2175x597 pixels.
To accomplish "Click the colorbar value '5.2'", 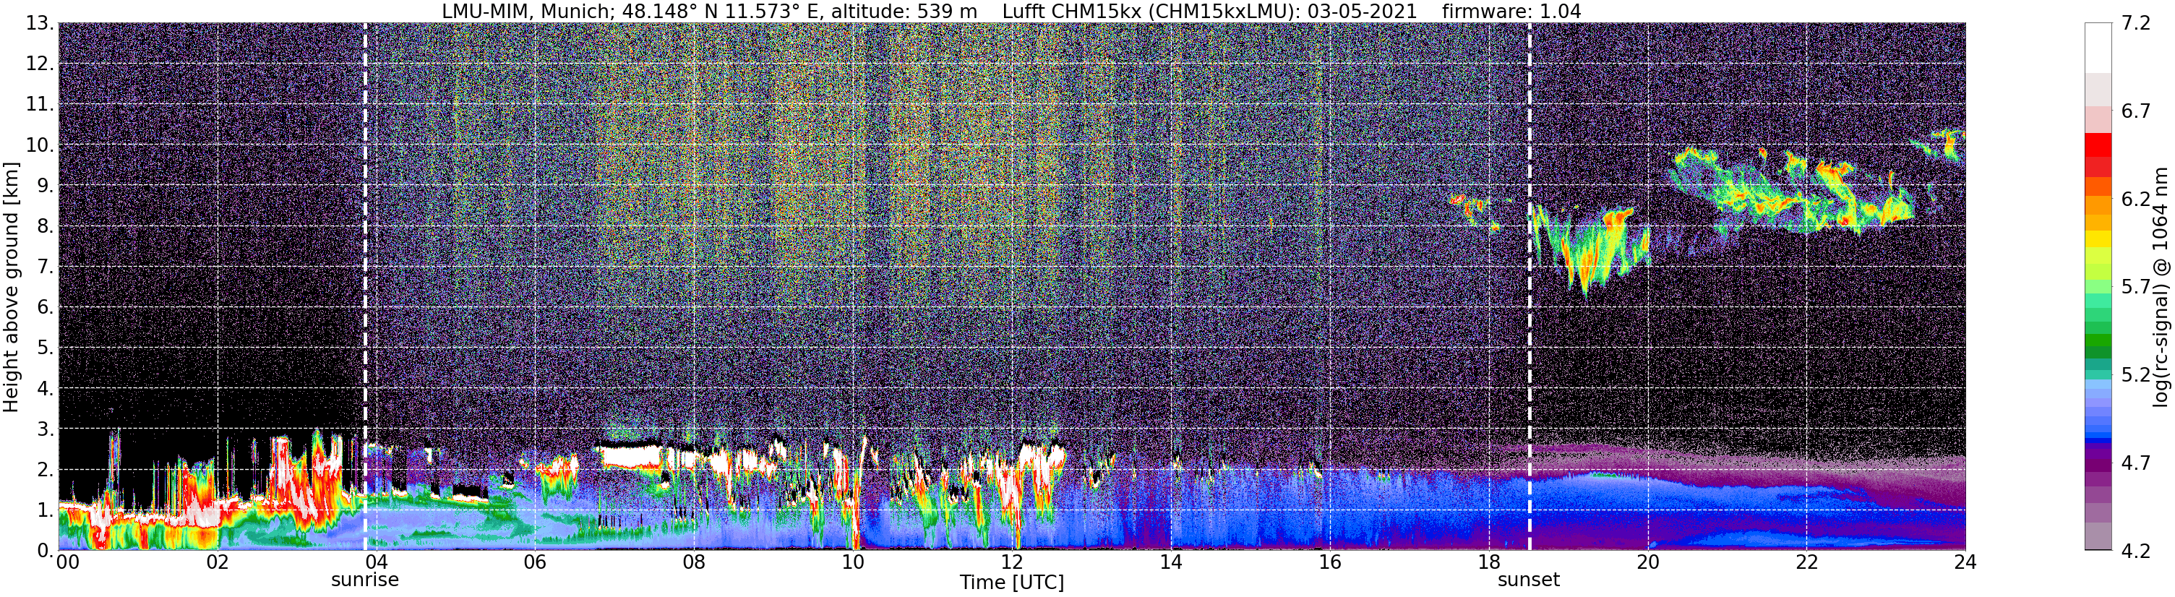I will click(2135, 375).
